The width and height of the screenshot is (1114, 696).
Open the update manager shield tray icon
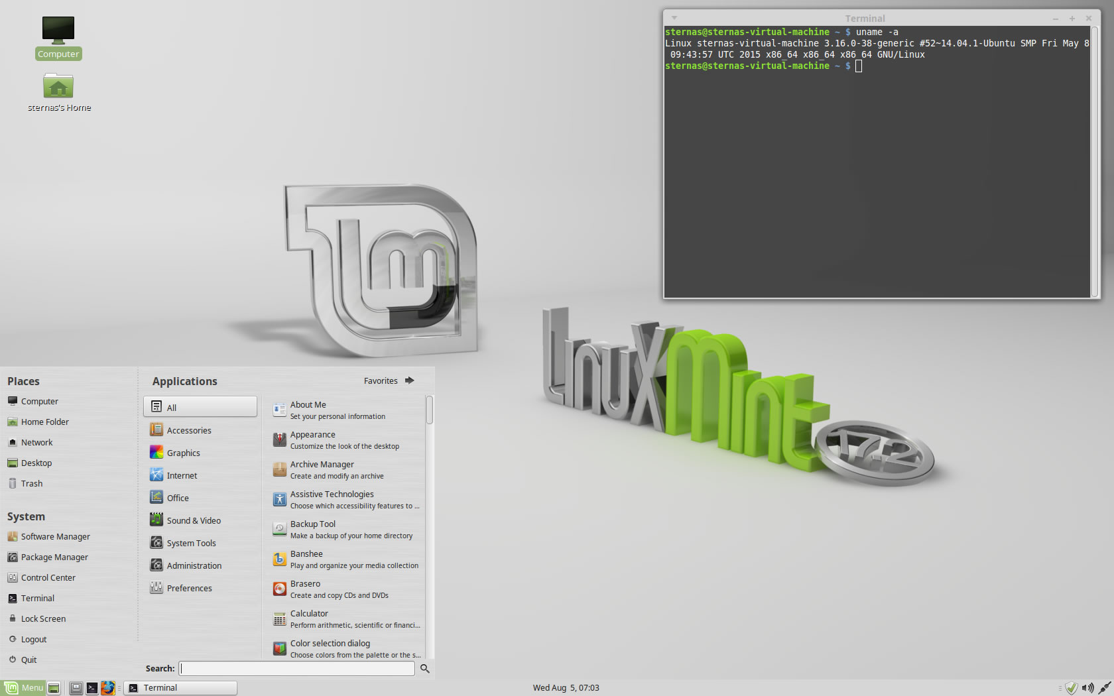point(1071,688)
